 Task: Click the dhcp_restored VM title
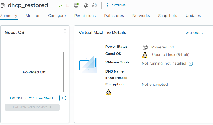(x=28, y=5)
